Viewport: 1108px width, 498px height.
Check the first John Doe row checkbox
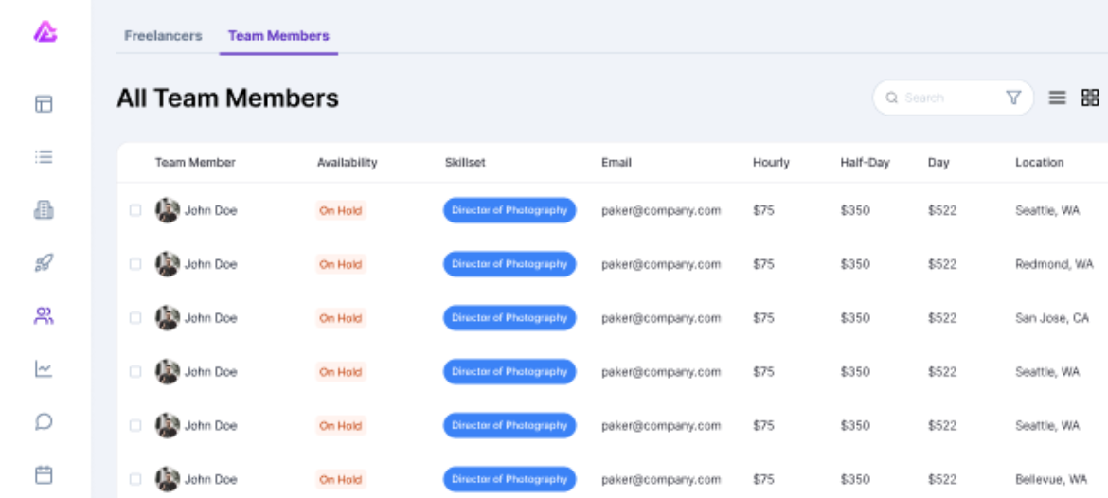[x=135, y=210]
